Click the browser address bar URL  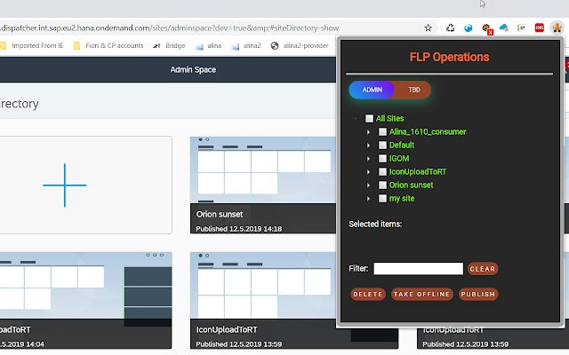tap(170, 28)
